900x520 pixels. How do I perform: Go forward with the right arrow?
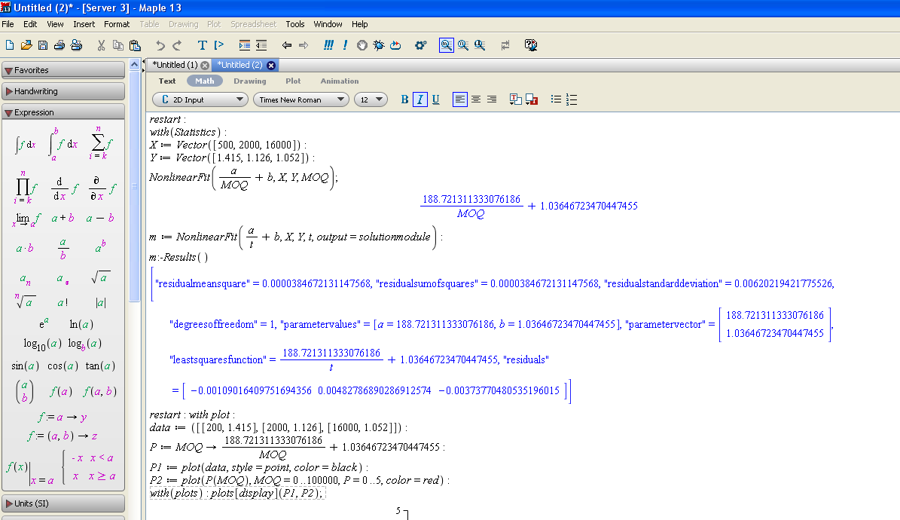point(304,45)
